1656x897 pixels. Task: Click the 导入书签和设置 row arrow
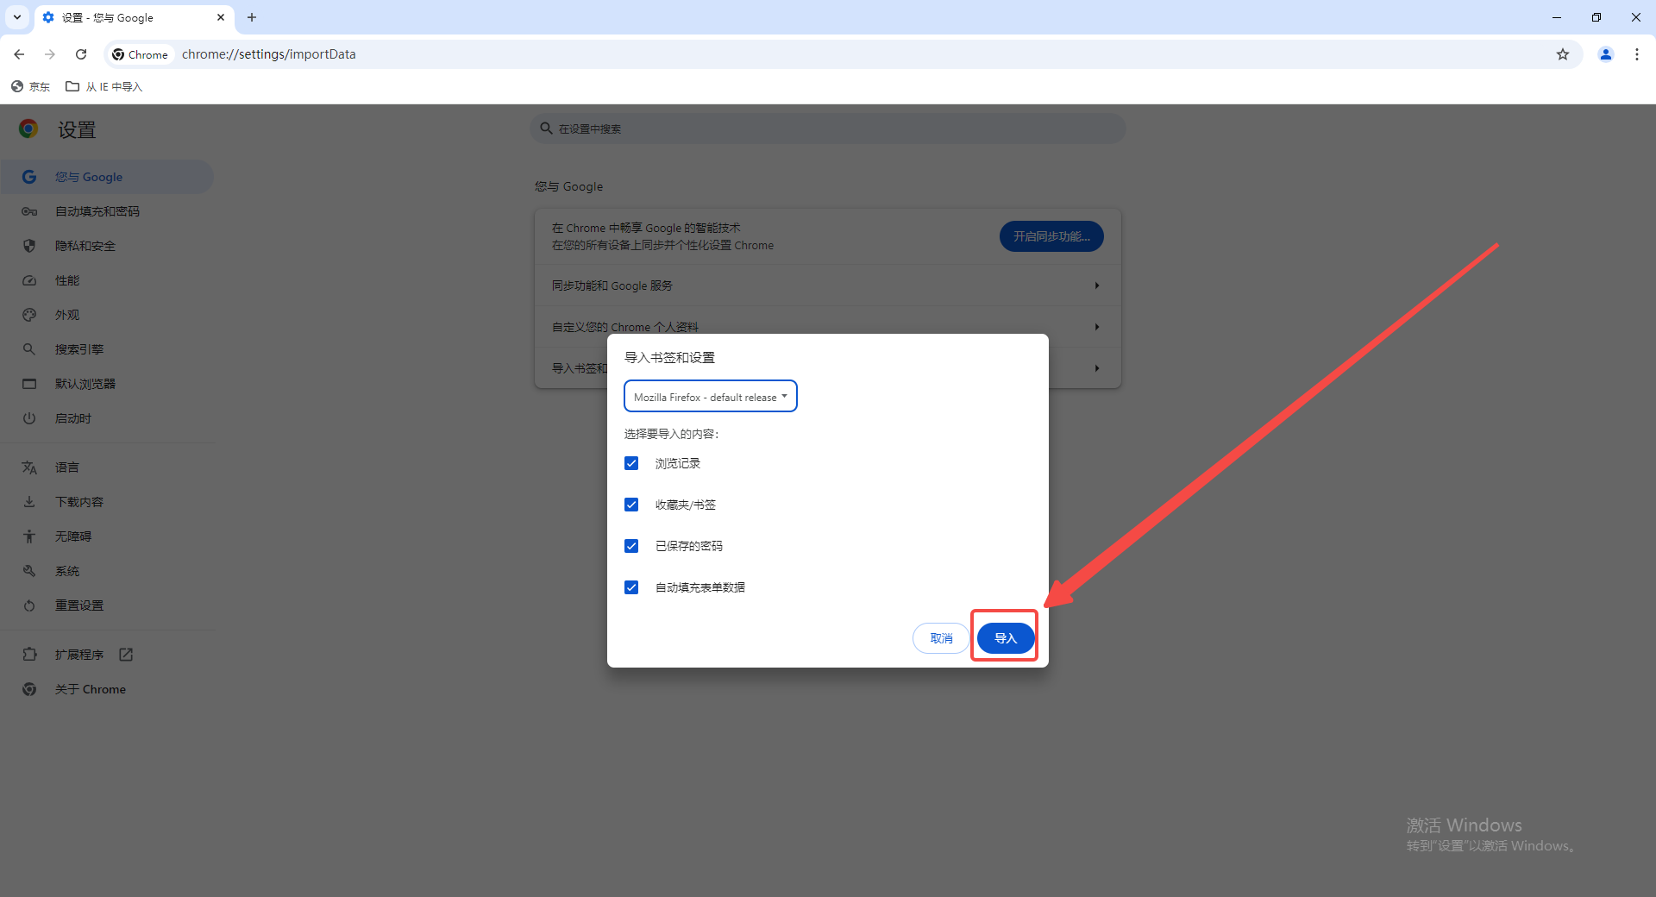pyautogui.click(x=1097, y=368)
